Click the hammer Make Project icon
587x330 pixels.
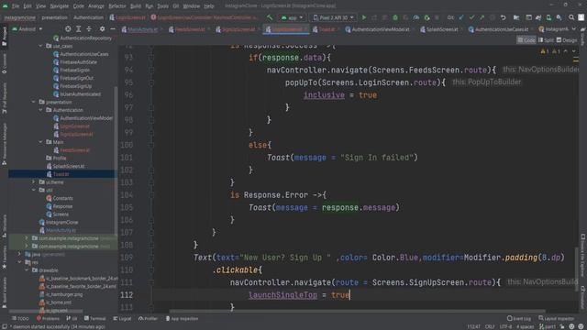[x=270, y=17]
